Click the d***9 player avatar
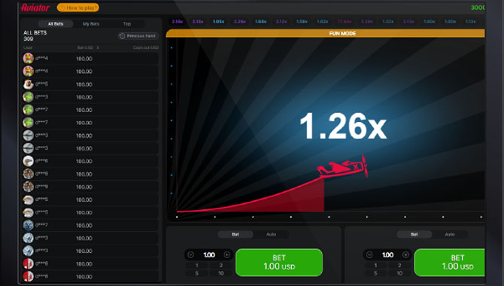504x286 pixels. point(29,187)
